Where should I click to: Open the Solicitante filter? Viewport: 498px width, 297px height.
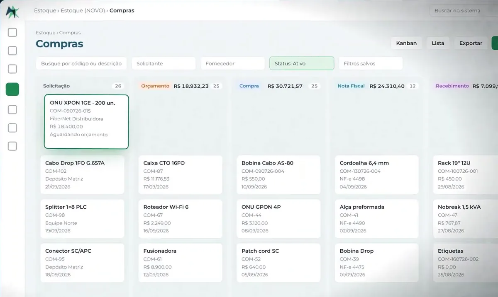point(164,63)
